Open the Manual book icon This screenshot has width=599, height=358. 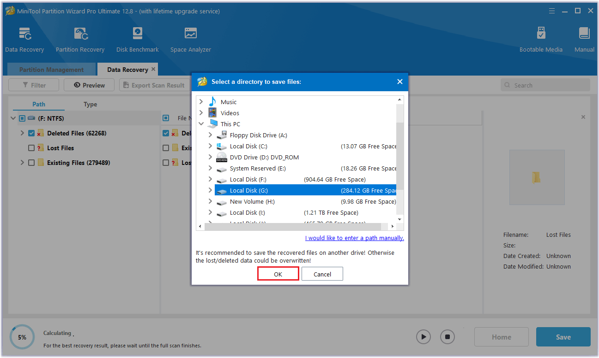pyautogui.click(x=584, y=34)
